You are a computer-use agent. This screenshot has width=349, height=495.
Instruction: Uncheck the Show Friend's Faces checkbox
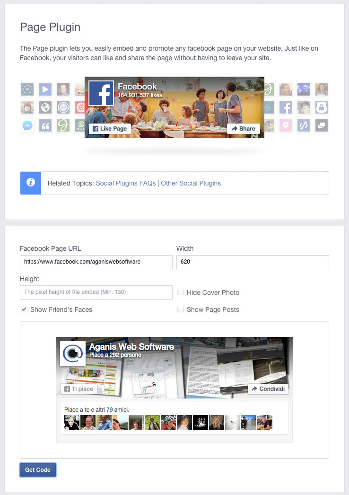point(24,309)
